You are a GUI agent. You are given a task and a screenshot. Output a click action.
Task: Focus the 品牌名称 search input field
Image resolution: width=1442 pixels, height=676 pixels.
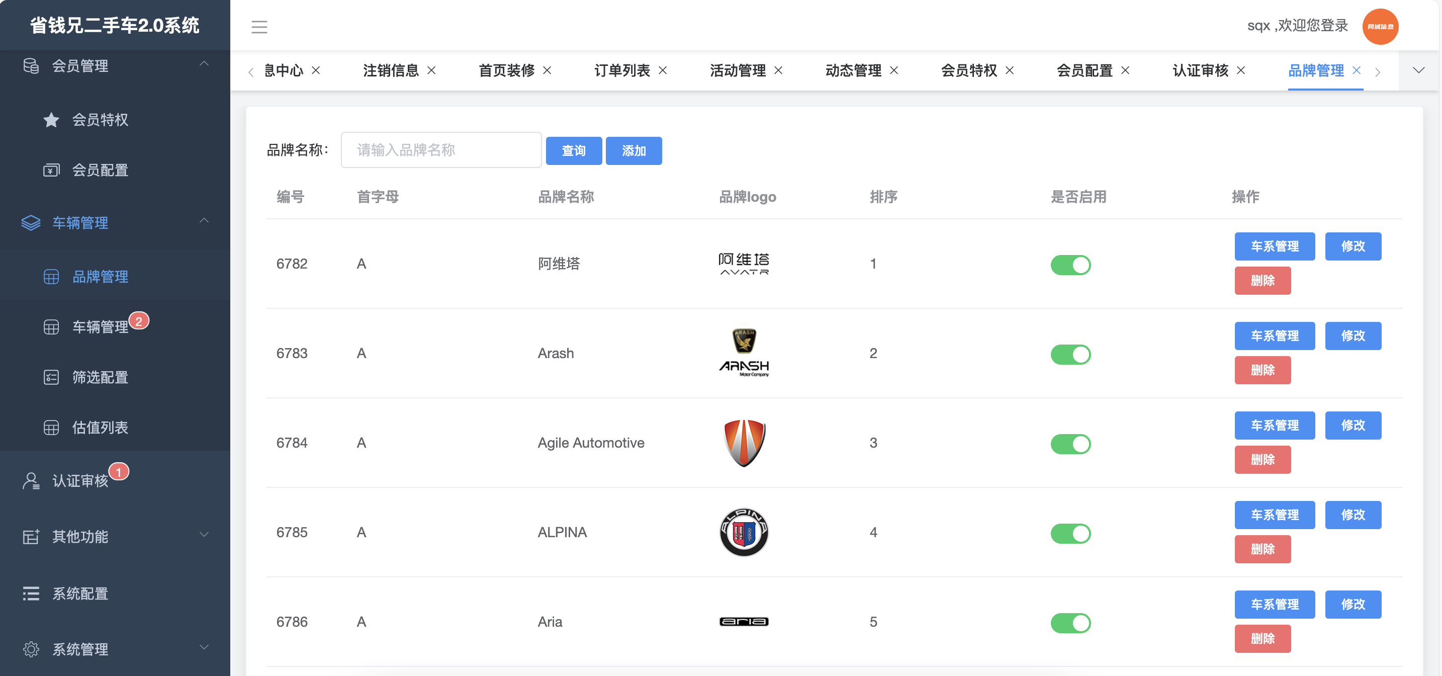(441, 149)
